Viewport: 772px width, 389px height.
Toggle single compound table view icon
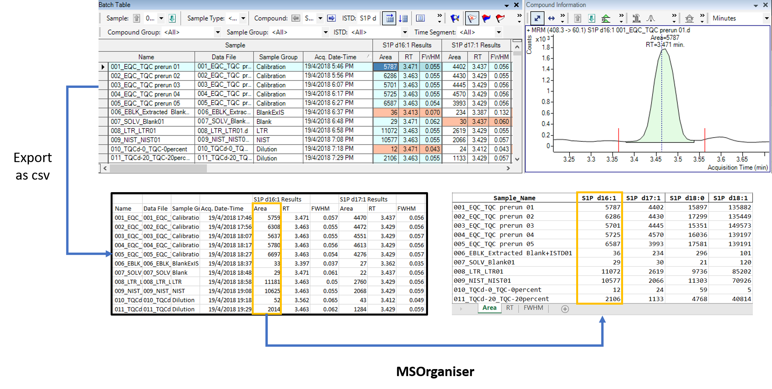(x=389, y=18)
